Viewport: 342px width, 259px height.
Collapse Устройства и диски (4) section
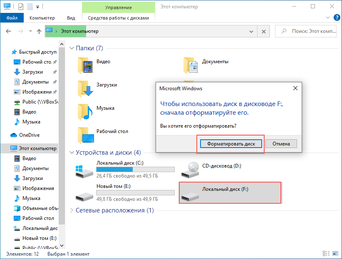pos(72,153)
